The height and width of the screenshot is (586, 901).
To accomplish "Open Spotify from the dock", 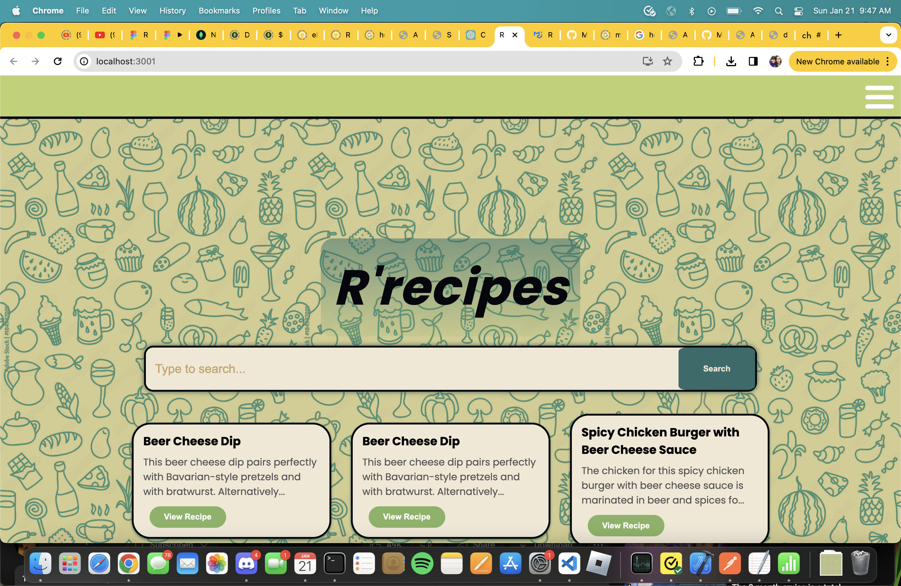I will click(x=422, y=563).
